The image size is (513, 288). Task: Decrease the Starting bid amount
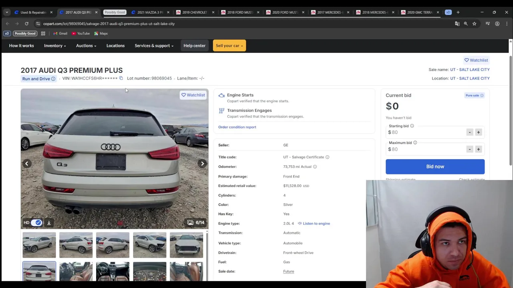click(x=470, y=132)
